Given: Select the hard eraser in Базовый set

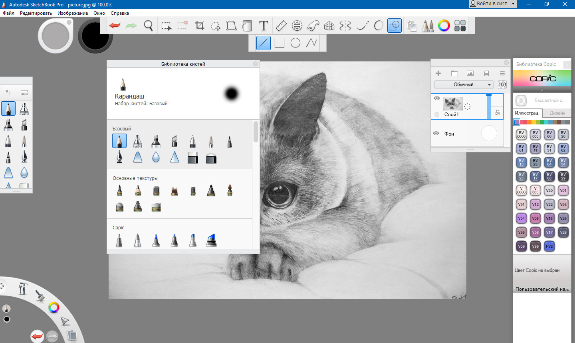Looking at the screenshot, I should [x=193, y=157].
